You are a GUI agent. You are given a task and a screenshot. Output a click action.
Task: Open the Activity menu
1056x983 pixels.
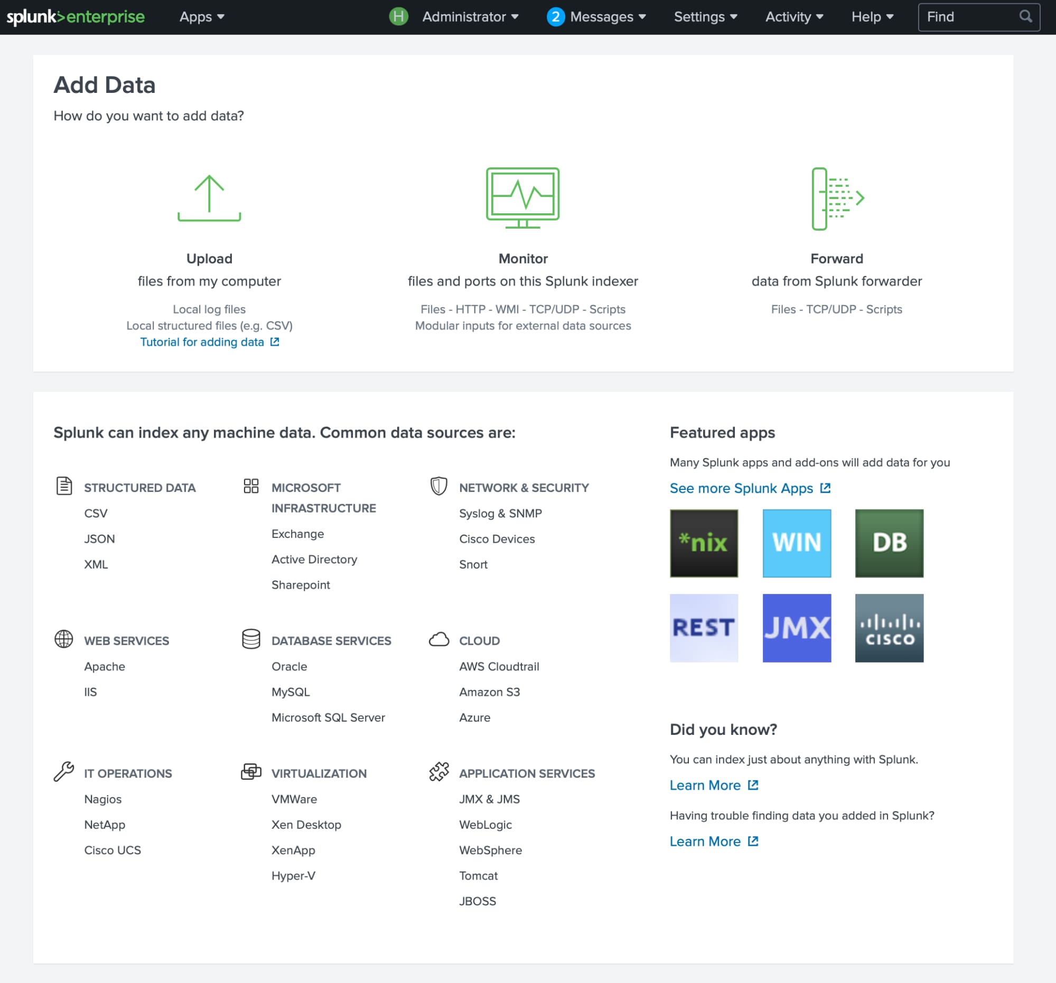coord(793,17)
